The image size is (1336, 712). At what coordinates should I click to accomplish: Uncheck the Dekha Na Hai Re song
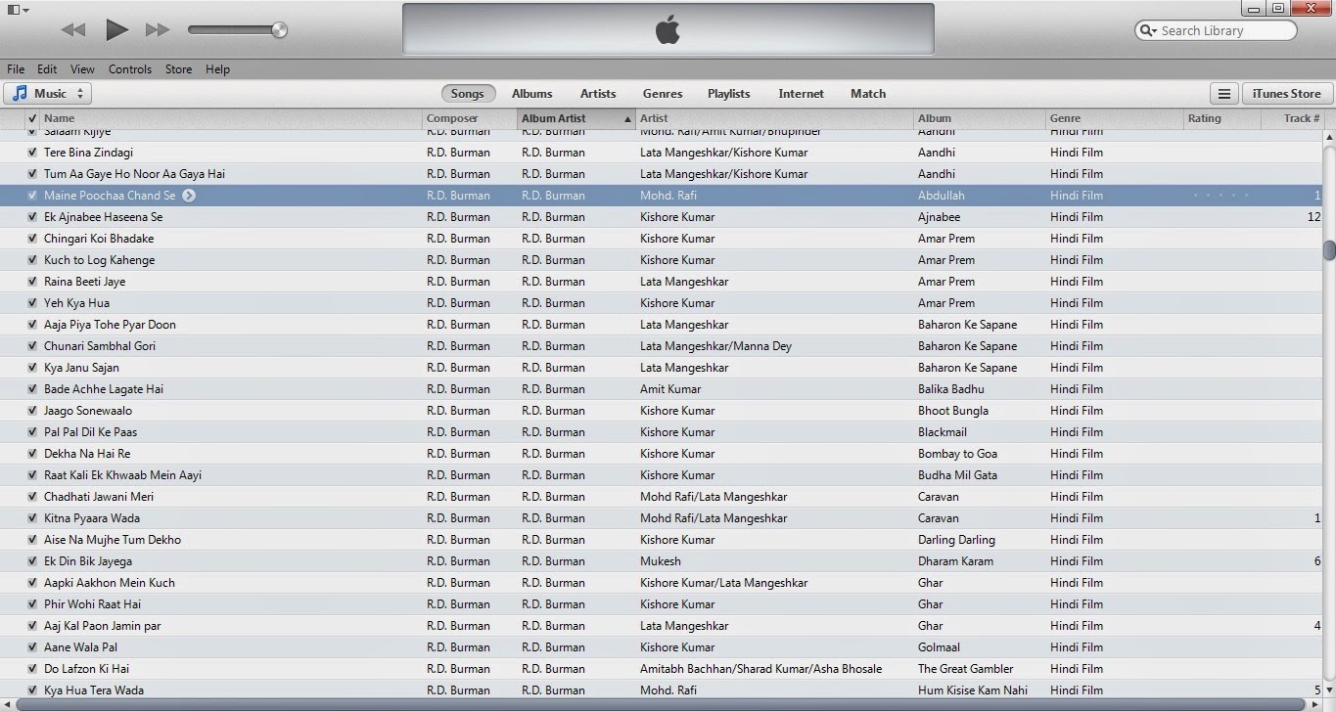pos(32,454)
